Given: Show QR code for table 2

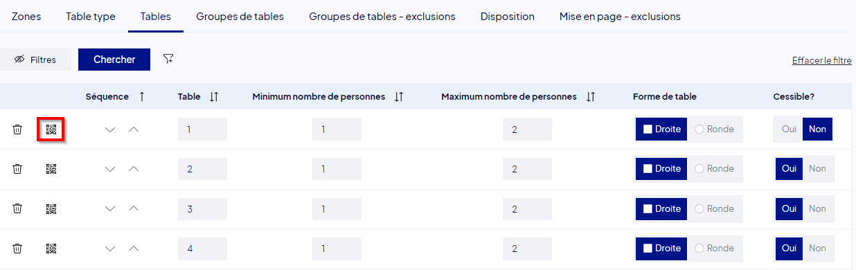Looking at the screenshot, I should [51, 169].
